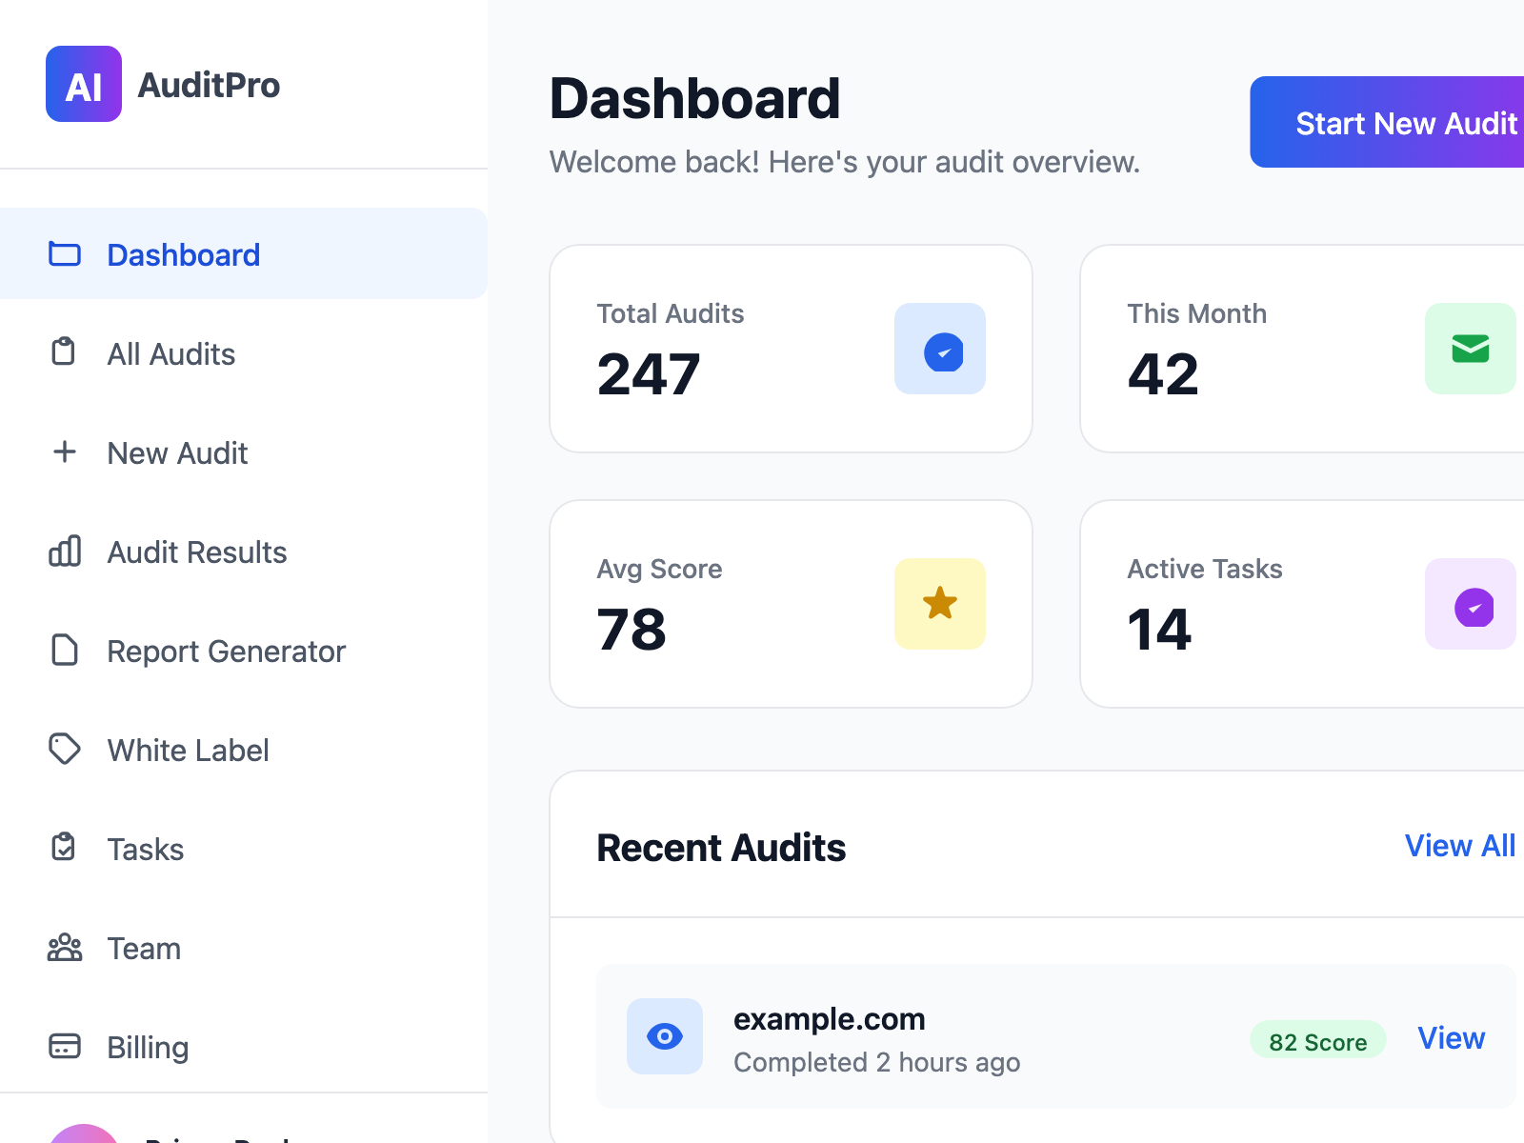Click the Recent Audits heading
Viewport: 1524px width, 1143px height.
721,848
